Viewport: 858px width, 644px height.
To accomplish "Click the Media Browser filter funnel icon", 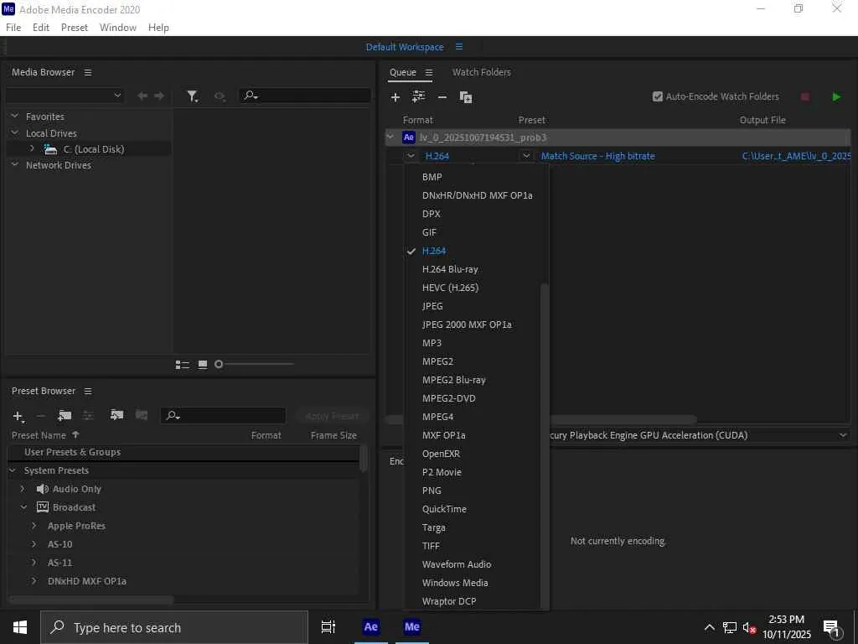I will 192,96.
